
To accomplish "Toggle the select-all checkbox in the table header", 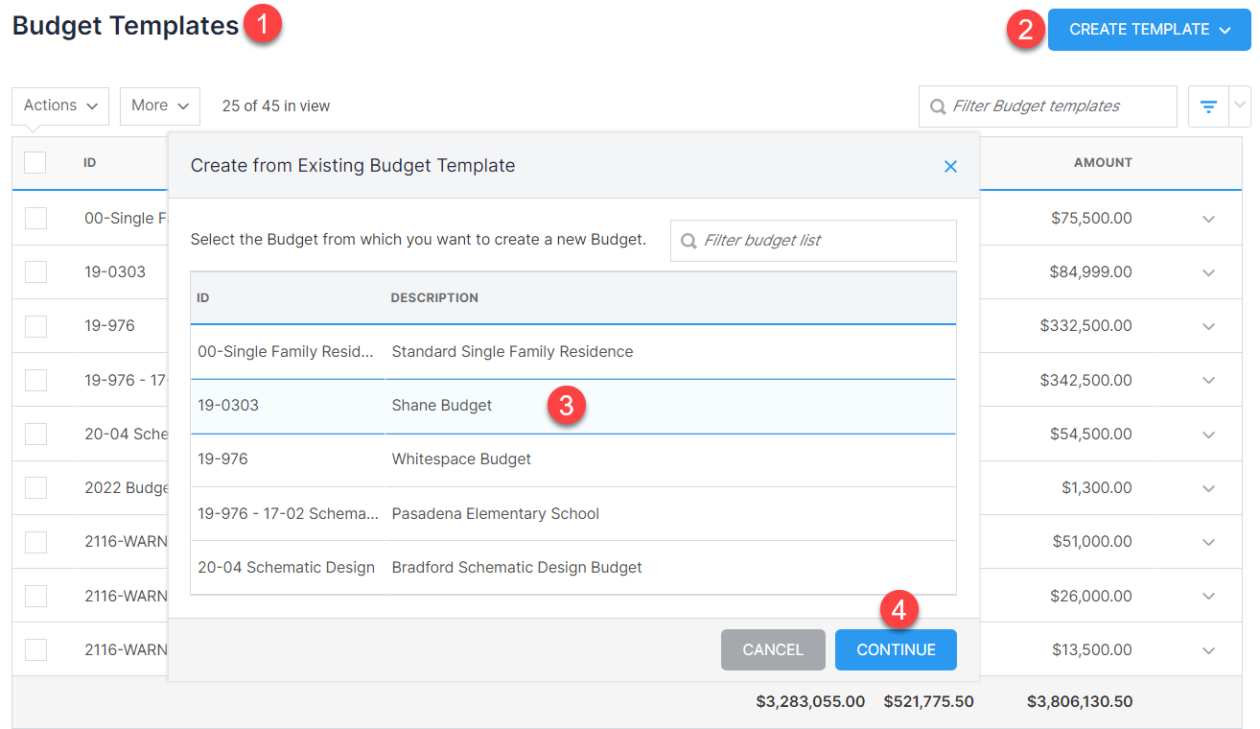I will pos(35,162).
